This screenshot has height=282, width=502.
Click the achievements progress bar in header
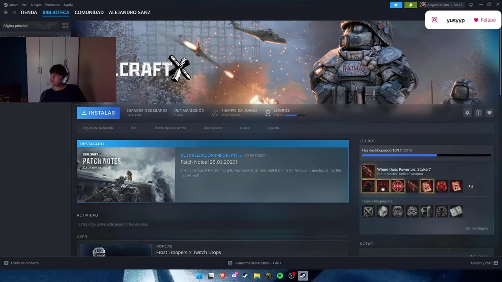click(295, 115)
